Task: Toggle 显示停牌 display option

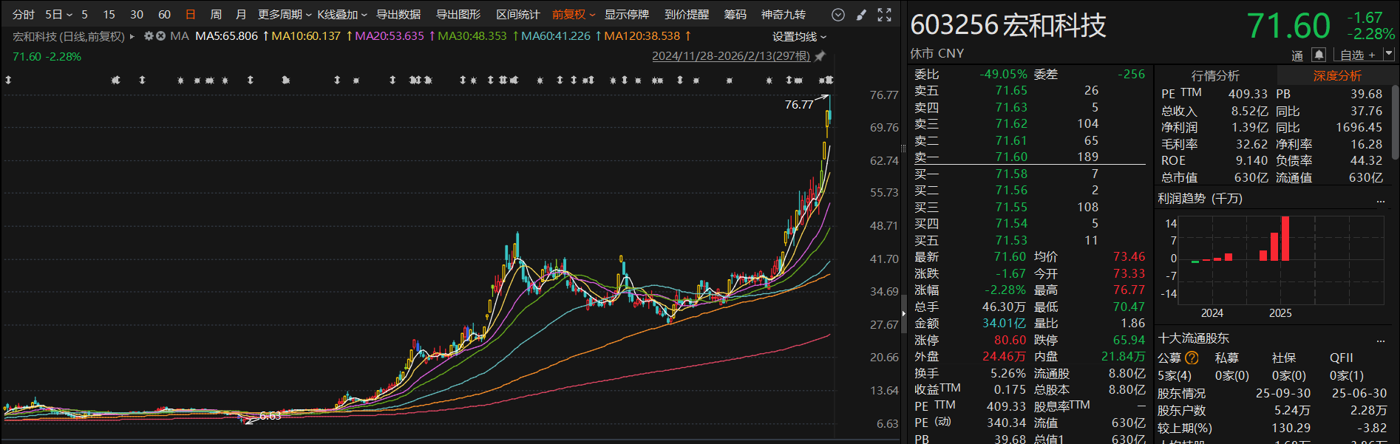Action: (626, 15)
